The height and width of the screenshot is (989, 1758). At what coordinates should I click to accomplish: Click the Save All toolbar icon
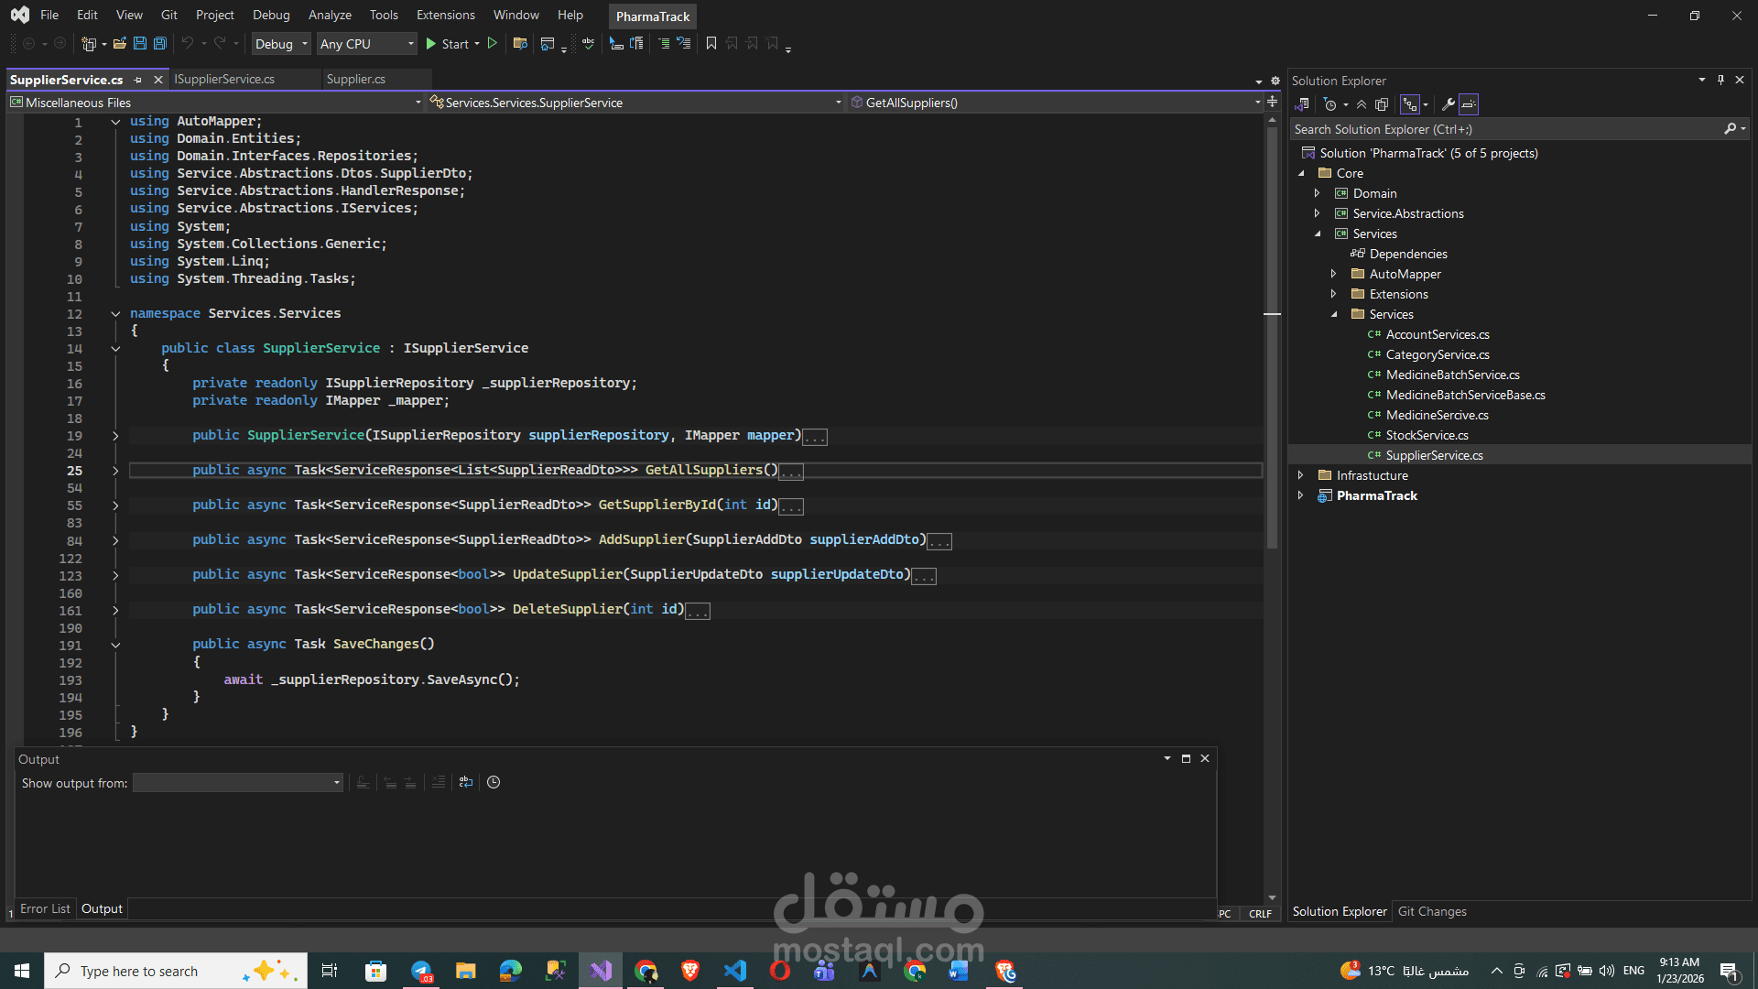(x=160, y=43)
